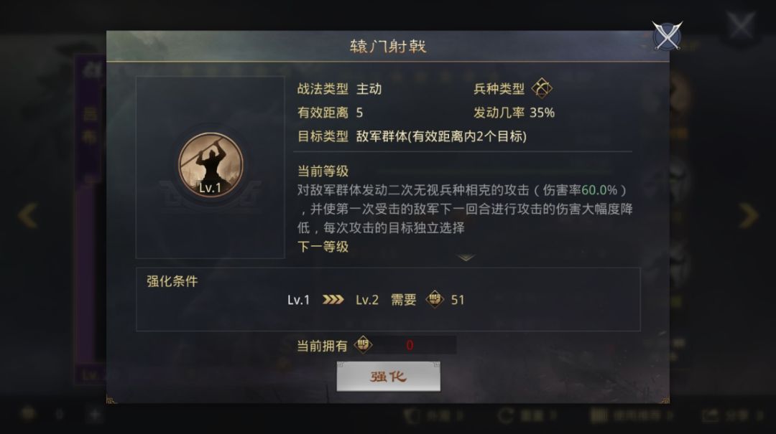776x434 pixels.
Task: Click the fist coin icon beside 51
Action: click(x=435, y=300)
